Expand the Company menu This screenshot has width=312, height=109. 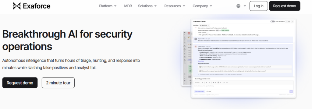202,6
